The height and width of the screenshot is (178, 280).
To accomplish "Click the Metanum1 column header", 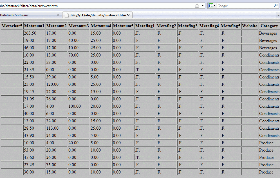I will [34, 26].
